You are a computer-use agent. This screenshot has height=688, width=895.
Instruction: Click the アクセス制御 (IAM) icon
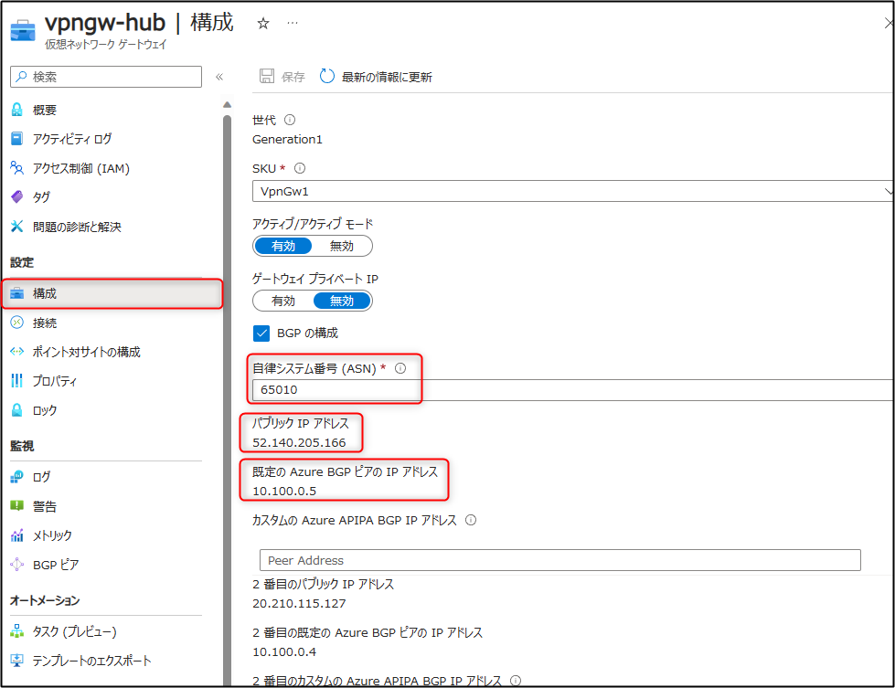coord(17,168)
